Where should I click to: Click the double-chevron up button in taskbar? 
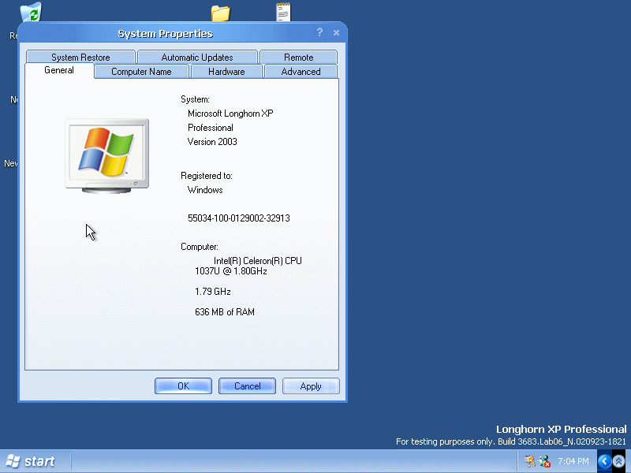[618, 461]
